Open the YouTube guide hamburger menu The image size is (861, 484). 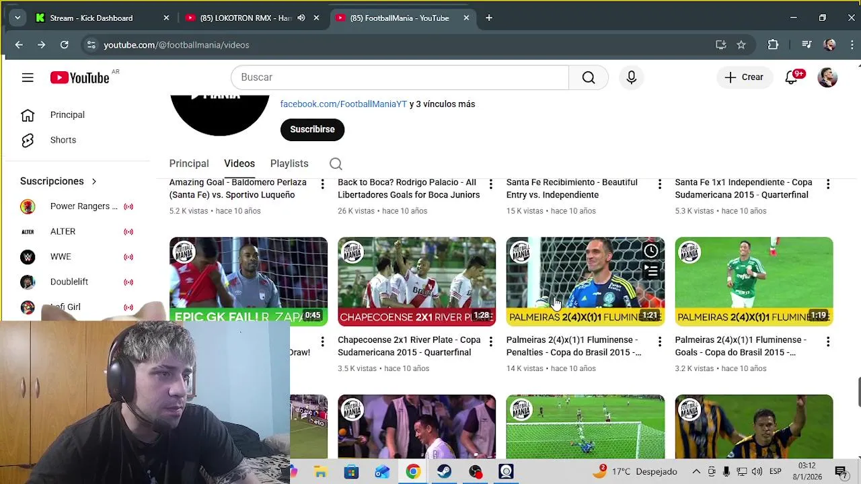point(28,78)
